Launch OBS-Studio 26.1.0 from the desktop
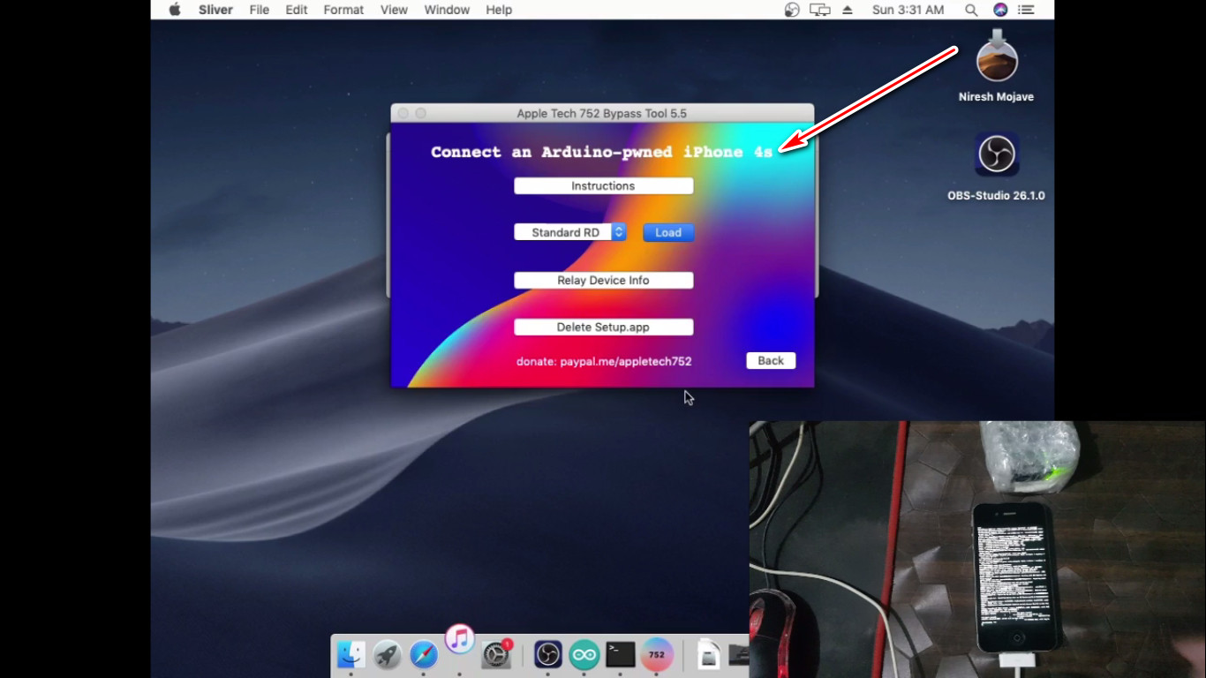Image resolution: width=1206 pixels, height=678 pixels. (x=996, y=154)
